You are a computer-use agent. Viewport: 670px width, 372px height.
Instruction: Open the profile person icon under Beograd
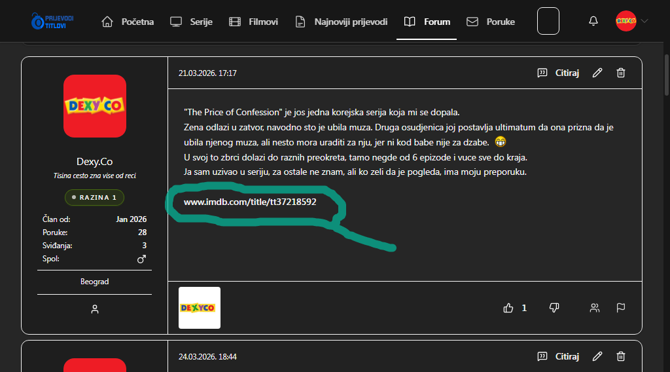tap(95, 309)
